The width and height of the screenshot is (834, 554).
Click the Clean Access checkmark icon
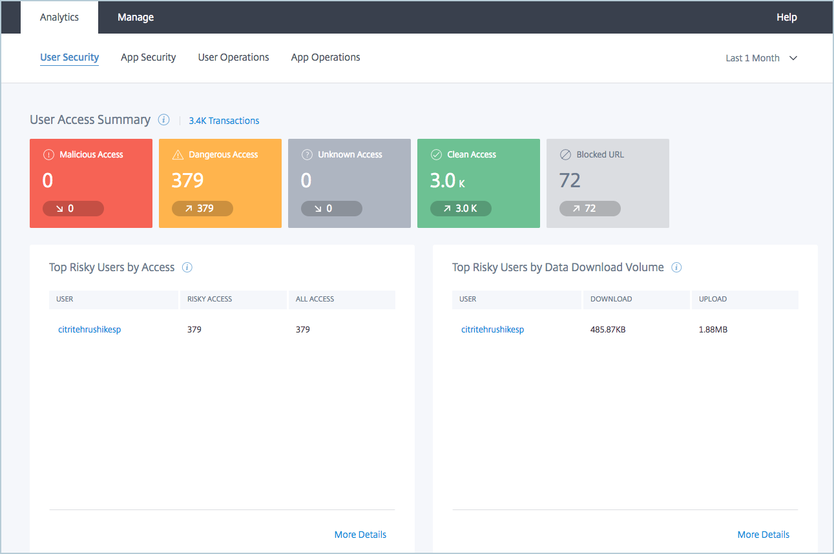pyautogui.click(x=436, y=155)
